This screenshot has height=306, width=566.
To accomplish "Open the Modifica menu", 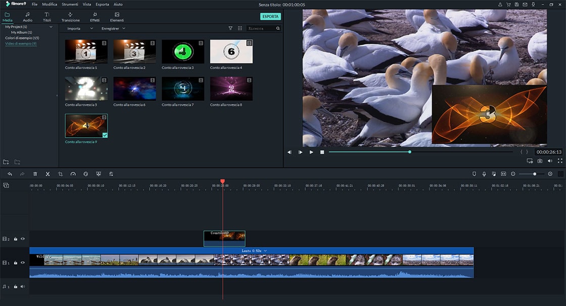I will point(50,5).
